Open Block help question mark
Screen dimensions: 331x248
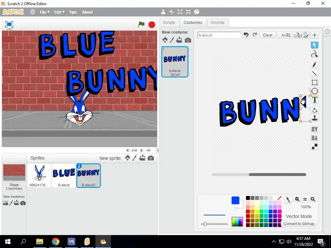point(197,12)
